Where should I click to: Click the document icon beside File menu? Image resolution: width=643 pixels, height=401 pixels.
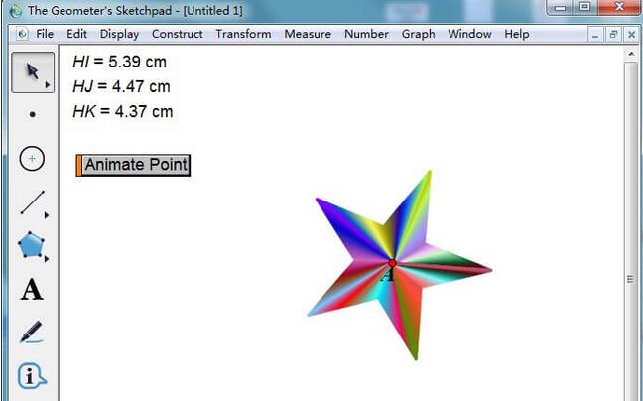(21, 34)
